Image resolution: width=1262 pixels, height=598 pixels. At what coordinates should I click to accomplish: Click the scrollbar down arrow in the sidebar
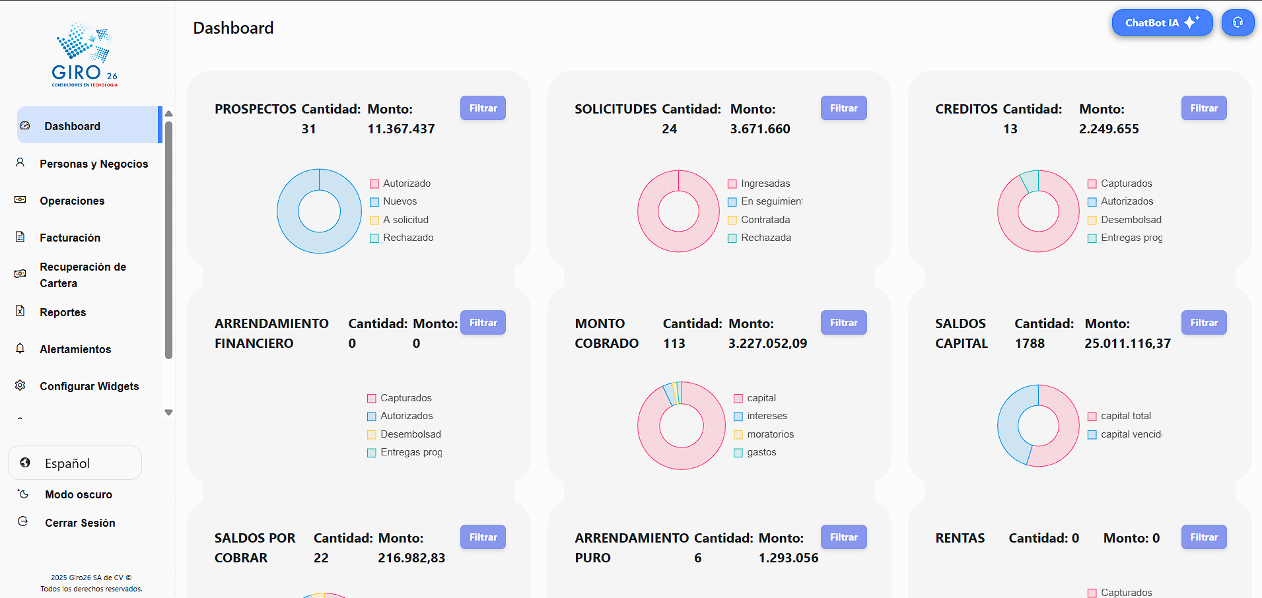[x=168, y=412]
